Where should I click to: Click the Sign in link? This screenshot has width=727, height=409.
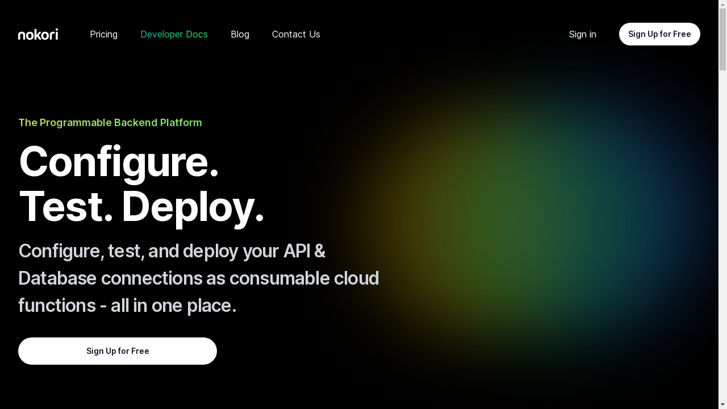click(x=583, y=34)
